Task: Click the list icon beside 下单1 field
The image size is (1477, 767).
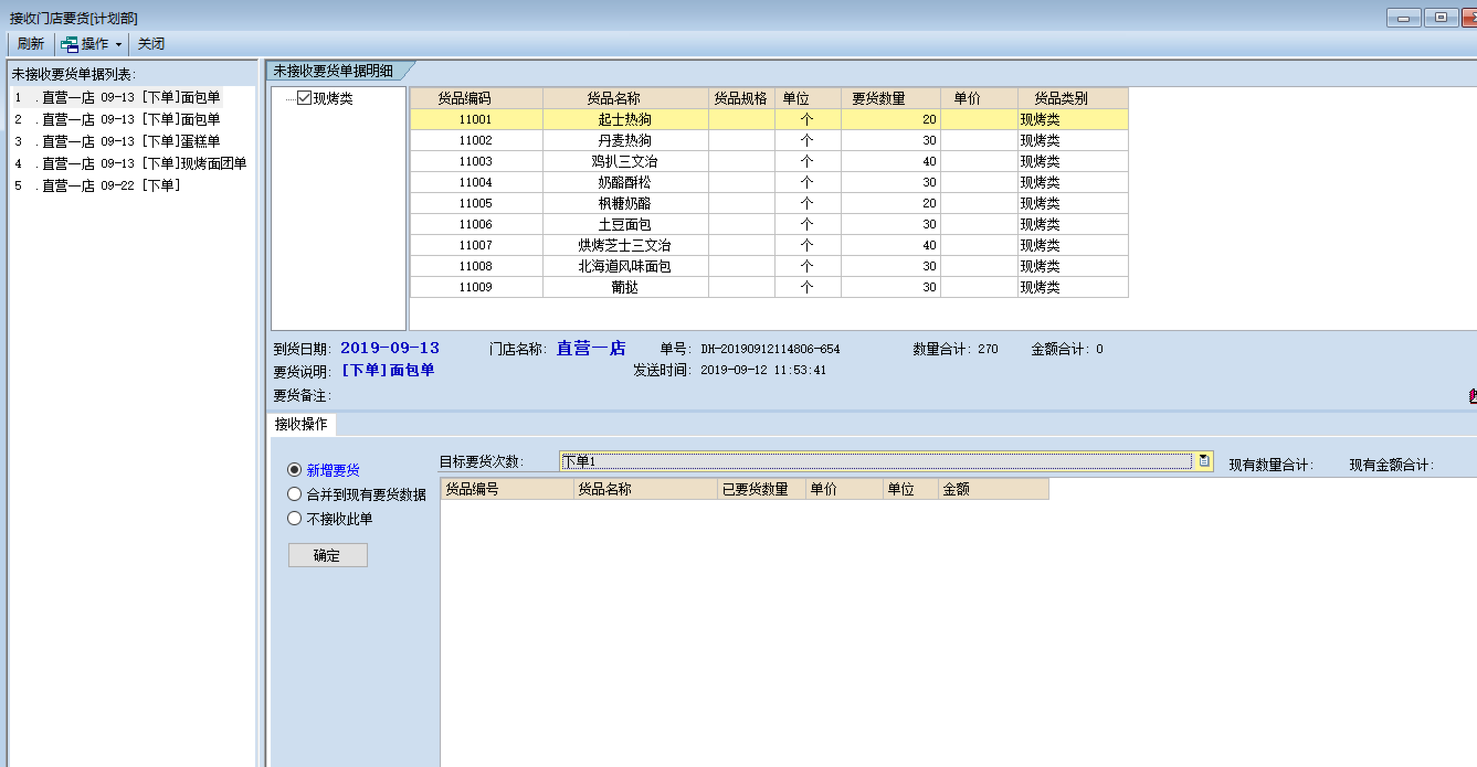Action: pos(1204,461)
